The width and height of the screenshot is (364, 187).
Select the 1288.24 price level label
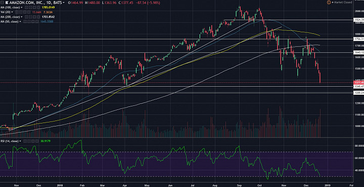358,93
